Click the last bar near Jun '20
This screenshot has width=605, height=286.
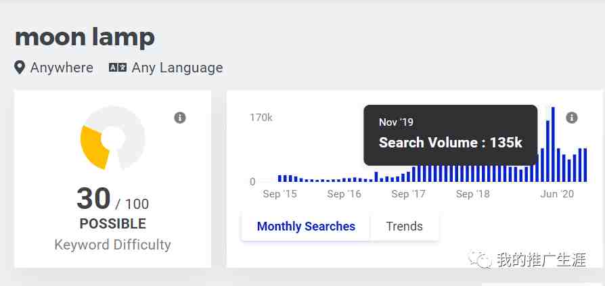click(x=585, y=165)
